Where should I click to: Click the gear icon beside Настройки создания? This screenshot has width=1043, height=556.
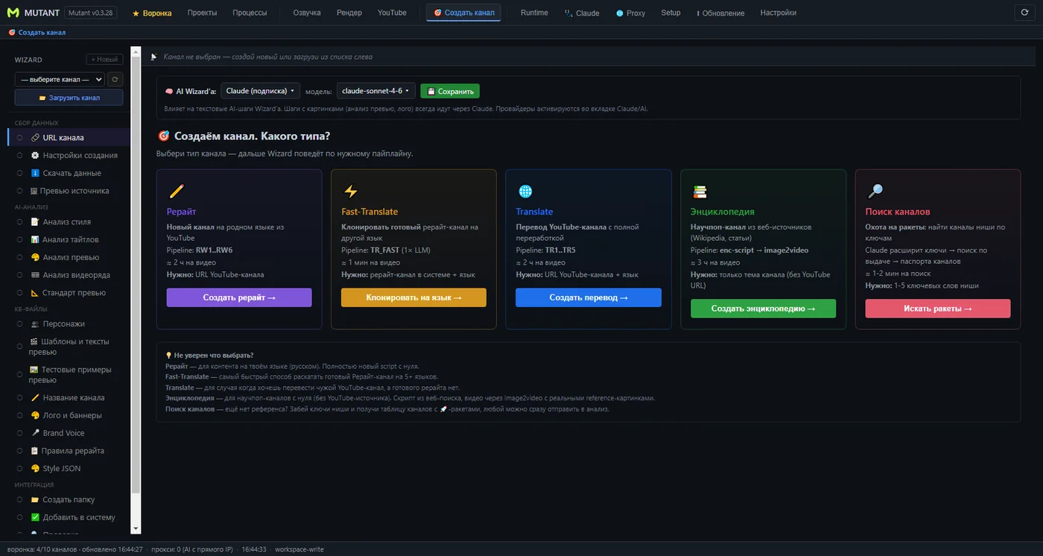[35, 155]
